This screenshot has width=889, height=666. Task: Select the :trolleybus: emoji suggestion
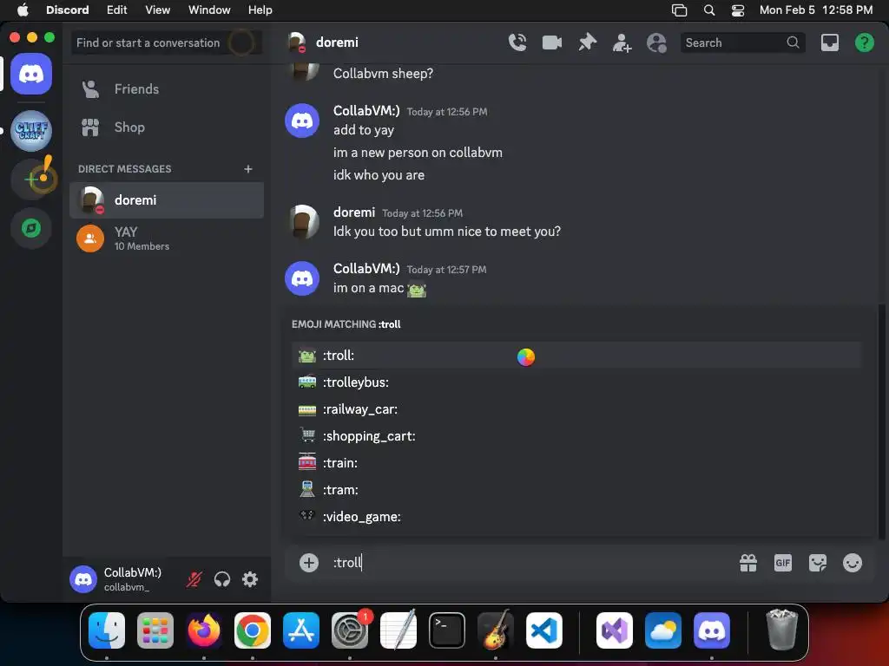576,382
